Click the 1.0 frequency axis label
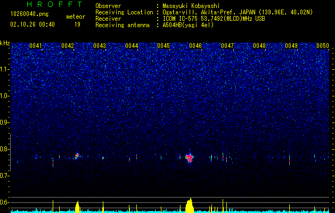 tap(4, 96)
